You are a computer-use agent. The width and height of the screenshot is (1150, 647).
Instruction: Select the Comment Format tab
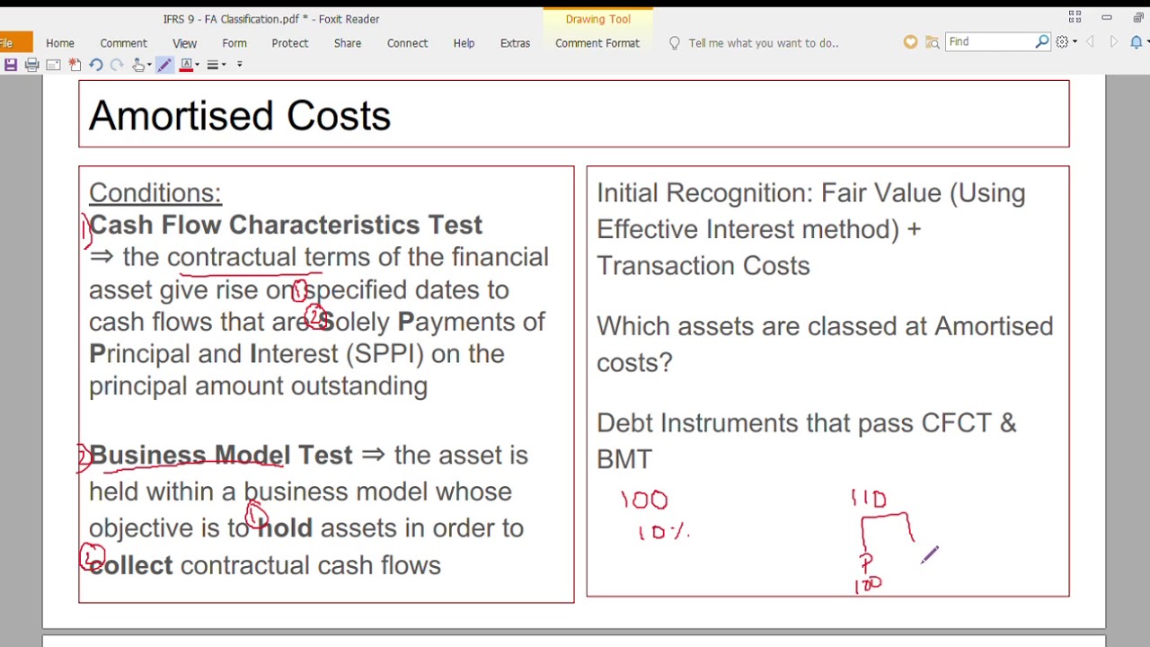click(x=597, y=43)
